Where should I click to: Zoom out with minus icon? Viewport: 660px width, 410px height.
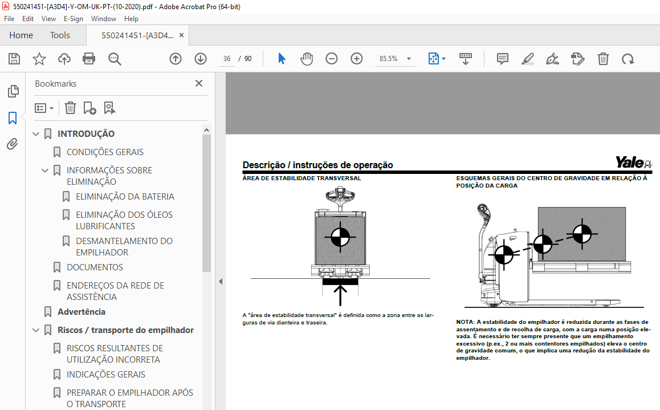click(332, 59)
